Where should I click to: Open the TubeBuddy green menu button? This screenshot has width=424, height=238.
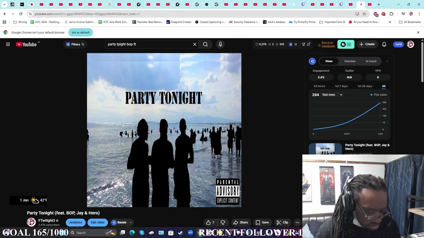point(346,44)
